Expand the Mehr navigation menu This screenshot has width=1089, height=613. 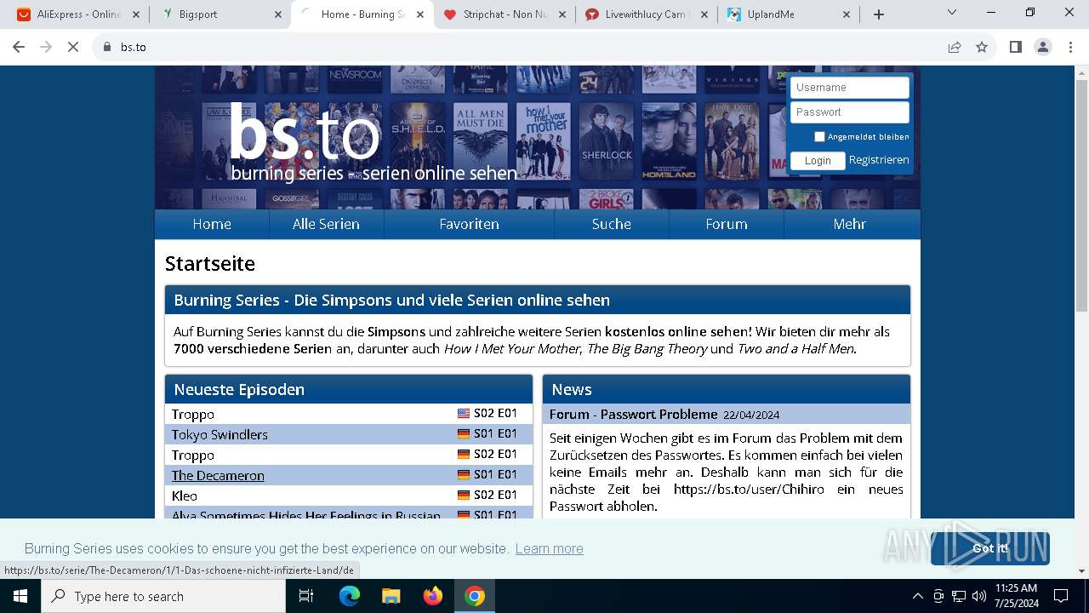[850, 224]
